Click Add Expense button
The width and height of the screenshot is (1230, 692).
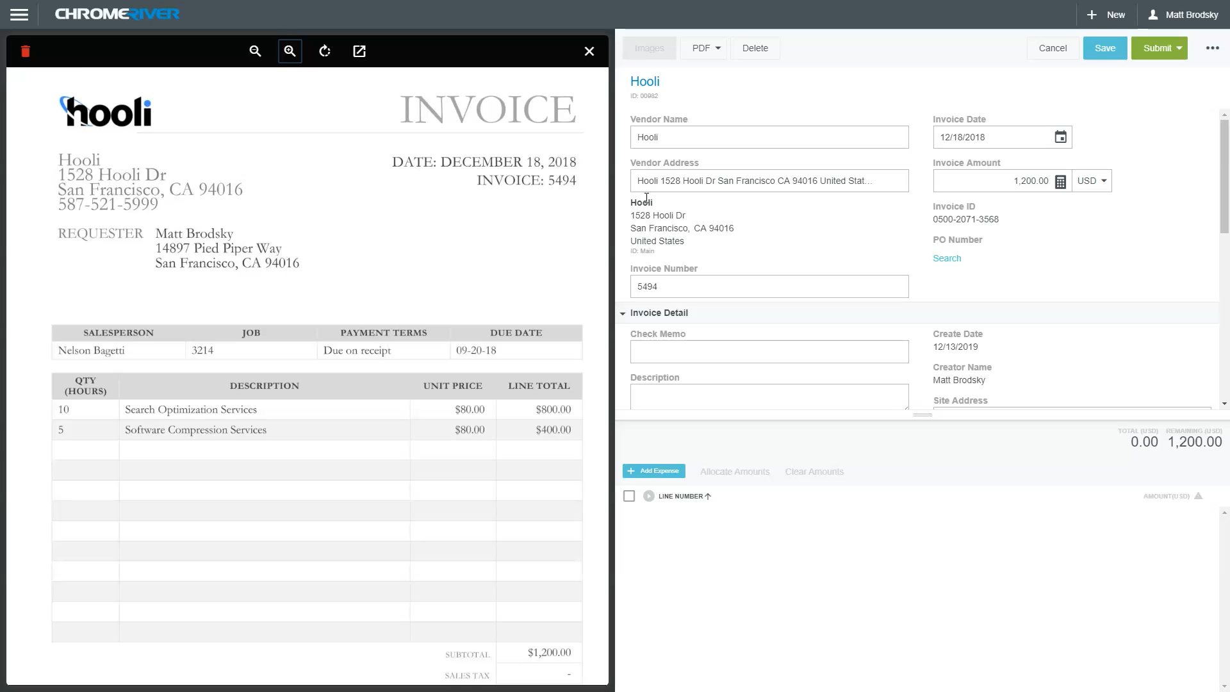tap(654, 471)
